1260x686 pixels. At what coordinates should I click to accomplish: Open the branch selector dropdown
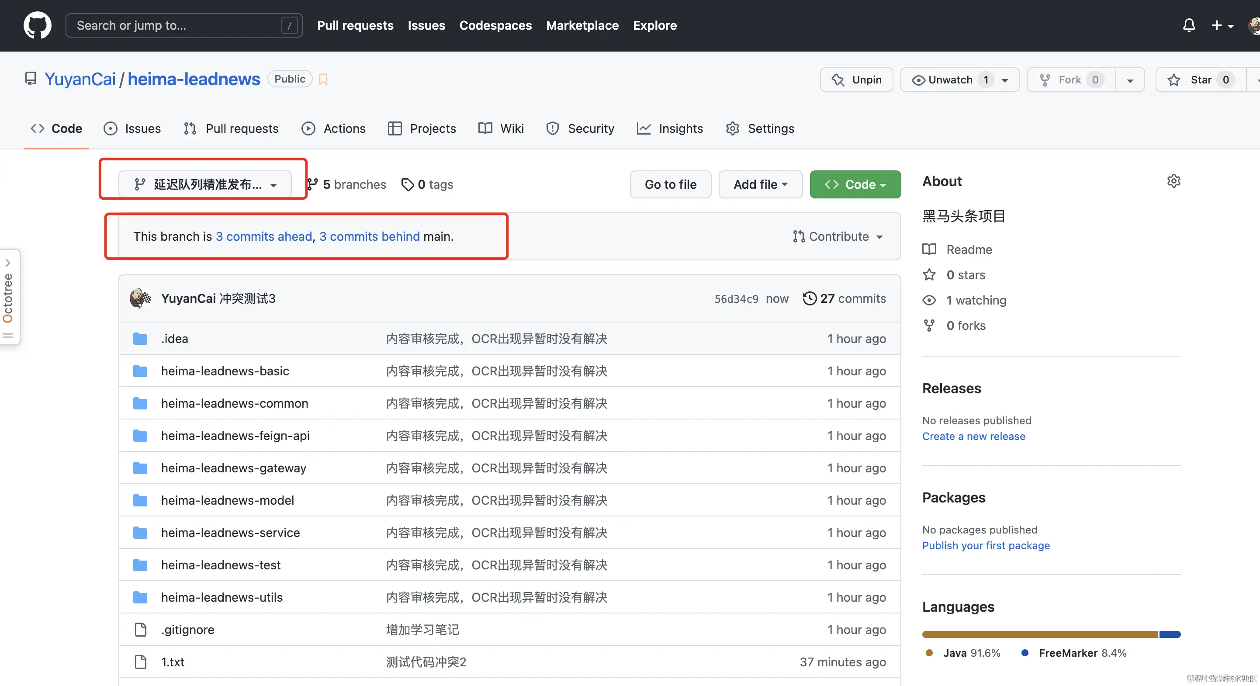coord(205,184)
